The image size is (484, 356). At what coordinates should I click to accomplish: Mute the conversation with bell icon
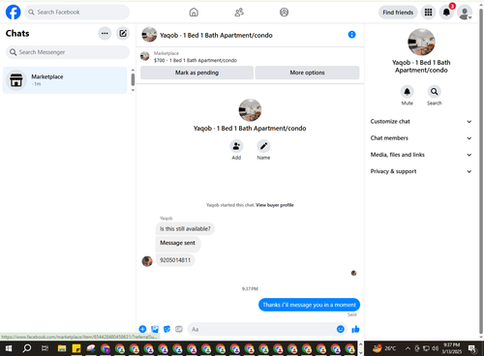click(x=408, y=92)
